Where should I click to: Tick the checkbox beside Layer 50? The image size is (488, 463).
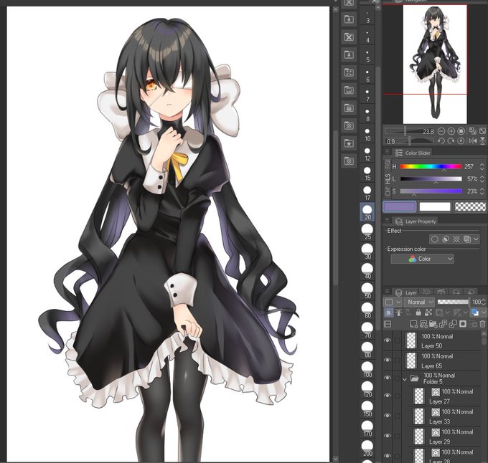[x=398, y=340]
